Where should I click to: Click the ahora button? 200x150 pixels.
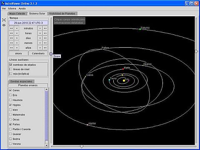(18, 53)
